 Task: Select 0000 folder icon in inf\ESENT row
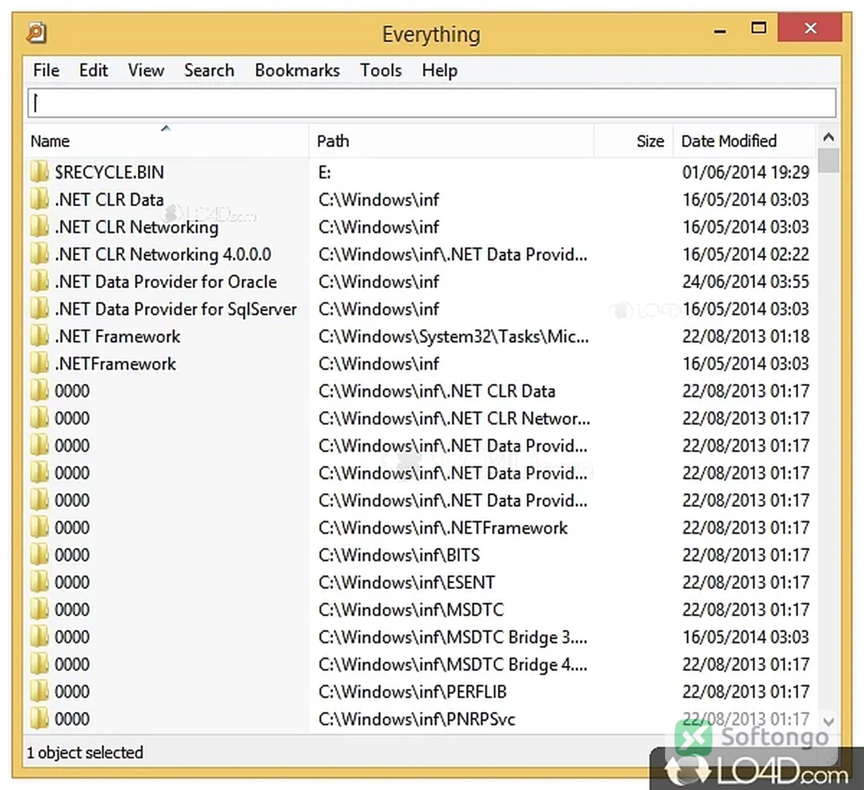(40, 582)
